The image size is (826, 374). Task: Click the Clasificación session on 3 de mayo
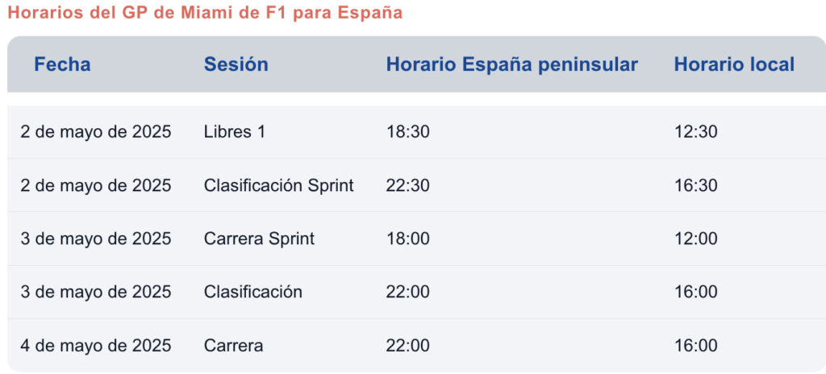pos(252,292)
